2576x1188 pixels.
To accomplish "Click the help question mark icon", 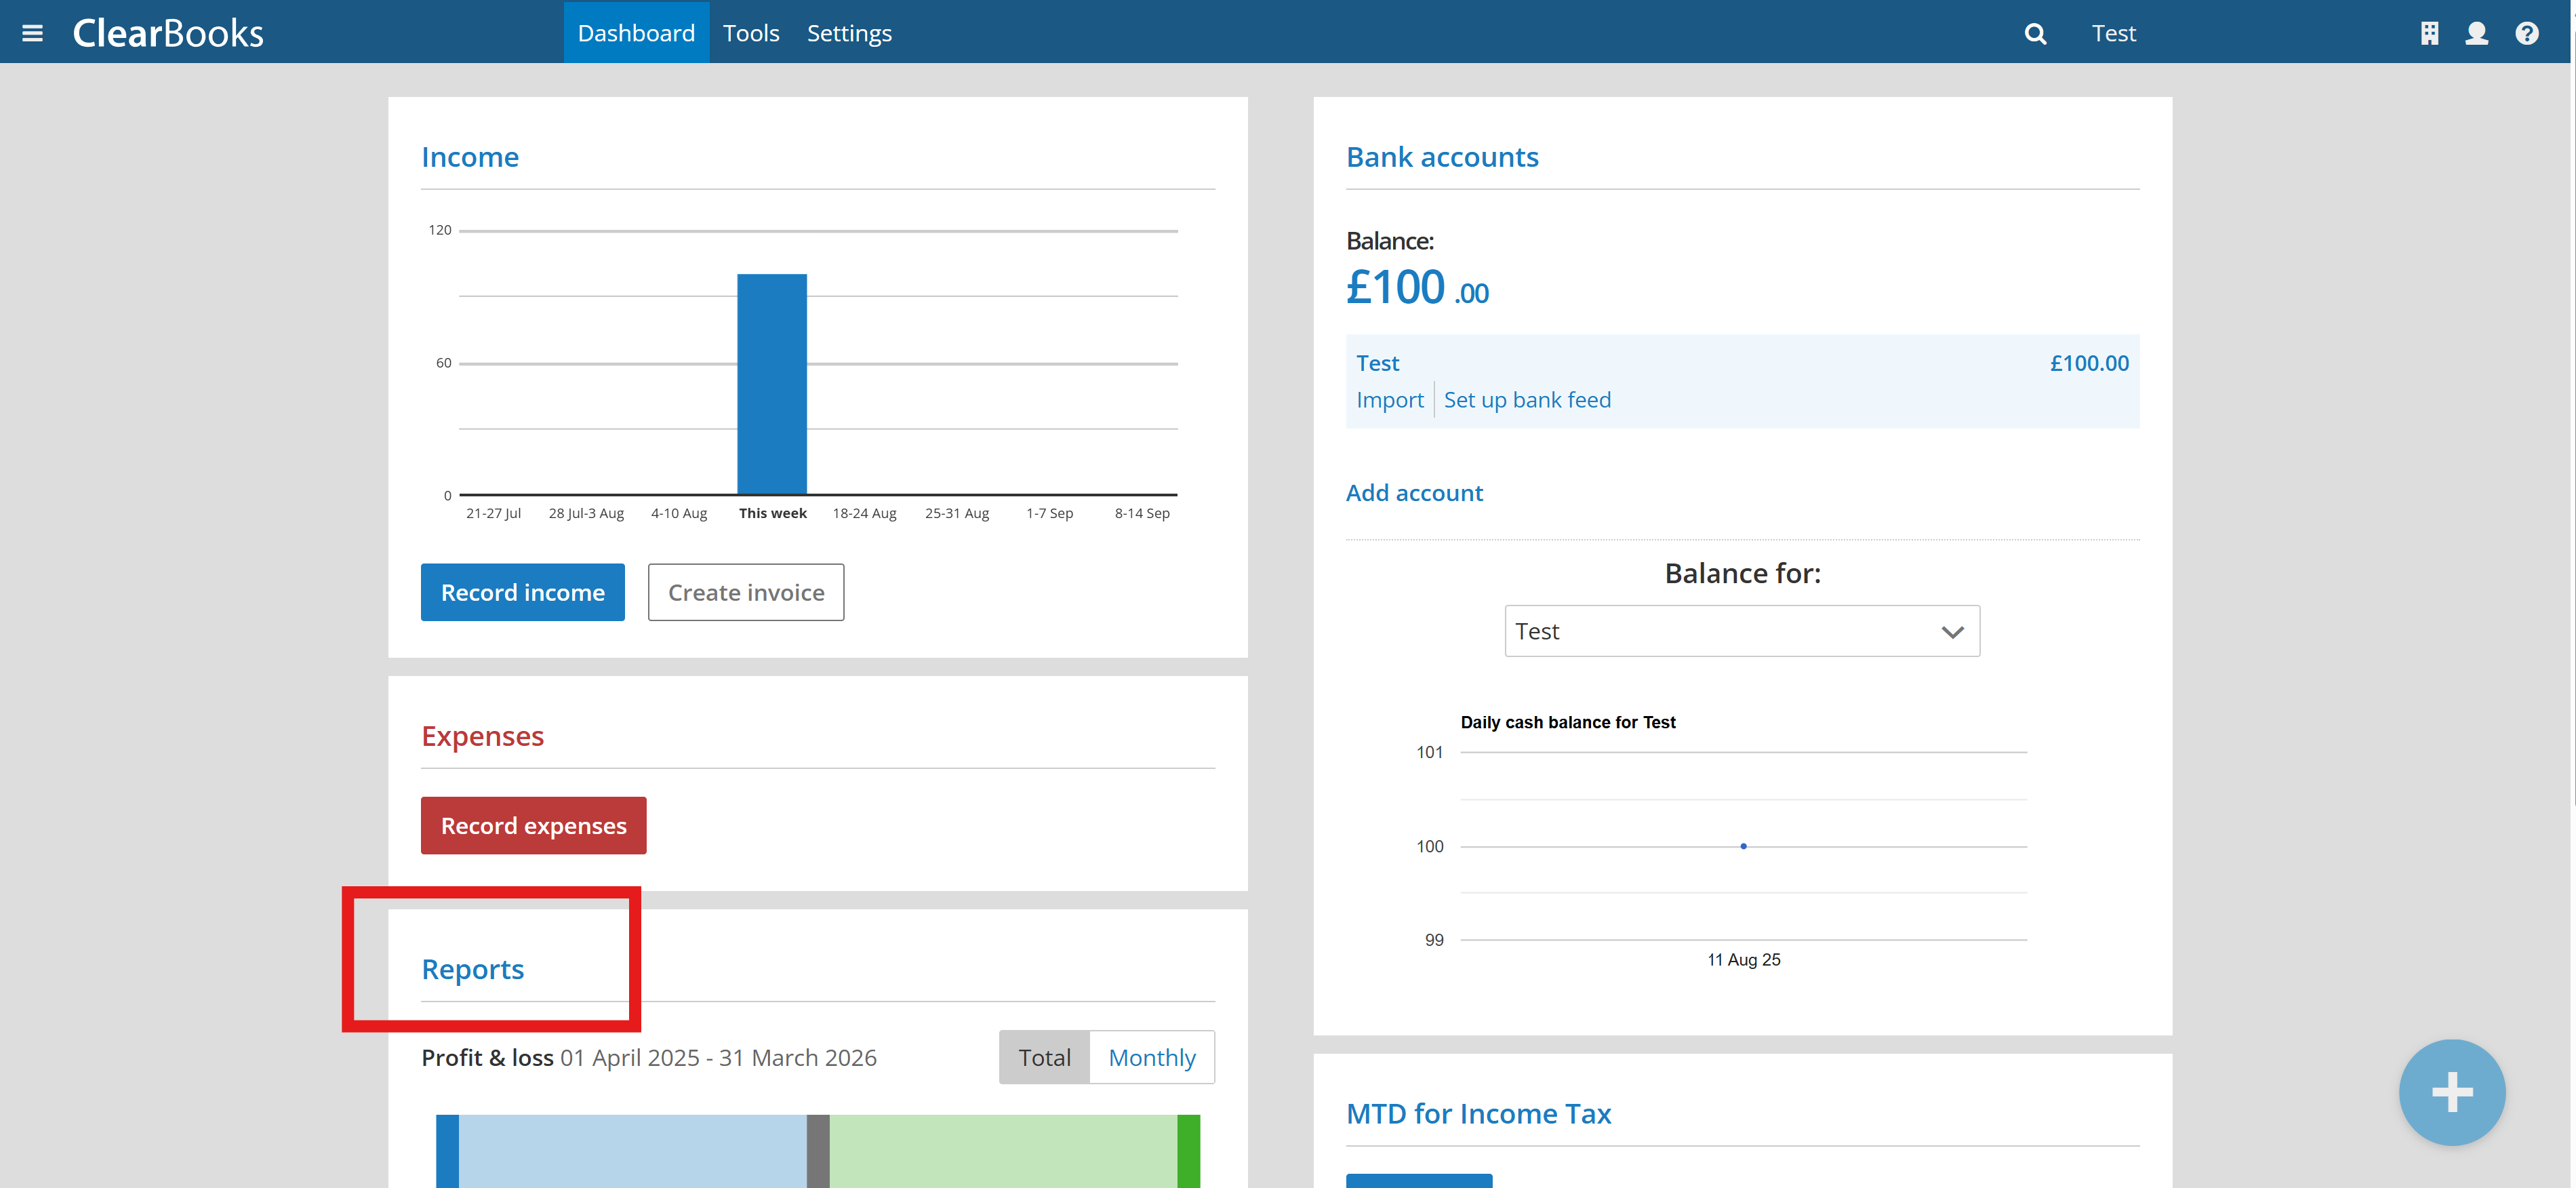I will click(x=2526, y=34).
